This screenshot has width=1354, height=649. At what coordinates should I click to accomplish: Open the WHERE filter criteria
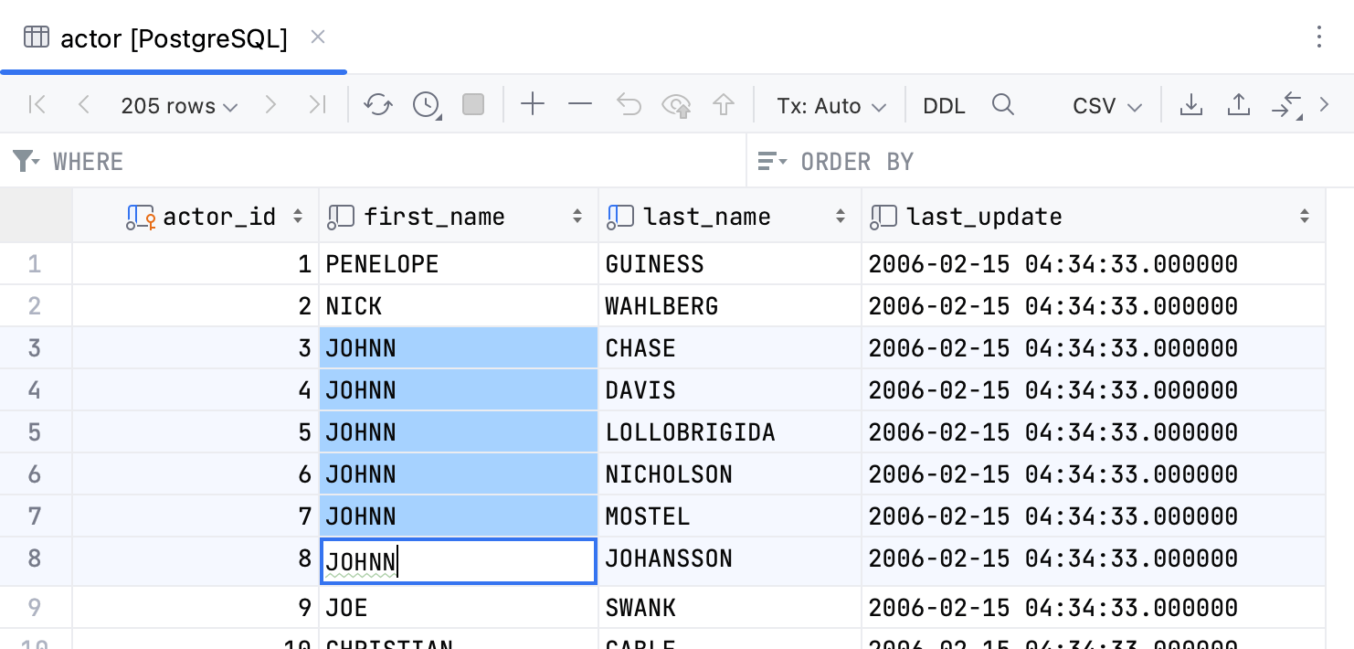coord(88,161)
